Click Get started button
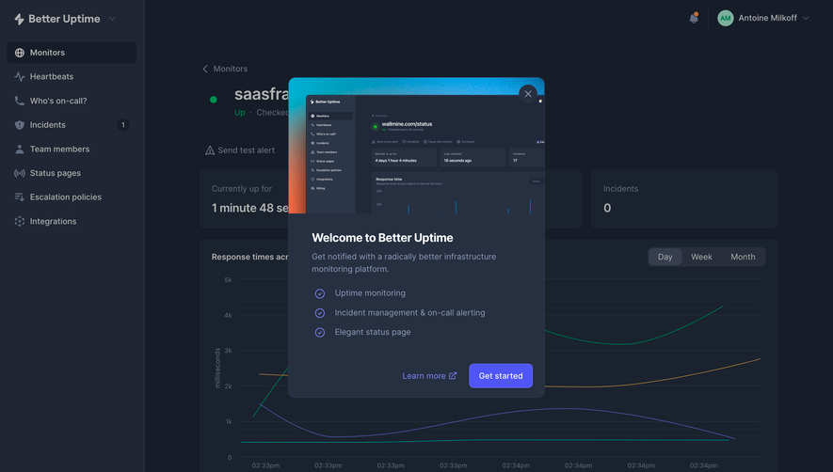 pos(501,376)
